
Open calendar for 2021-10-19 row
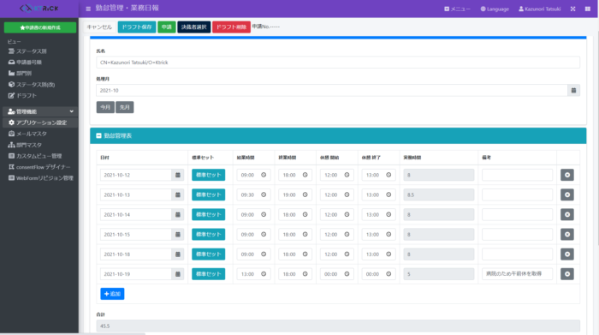click(x=178, y=274)
